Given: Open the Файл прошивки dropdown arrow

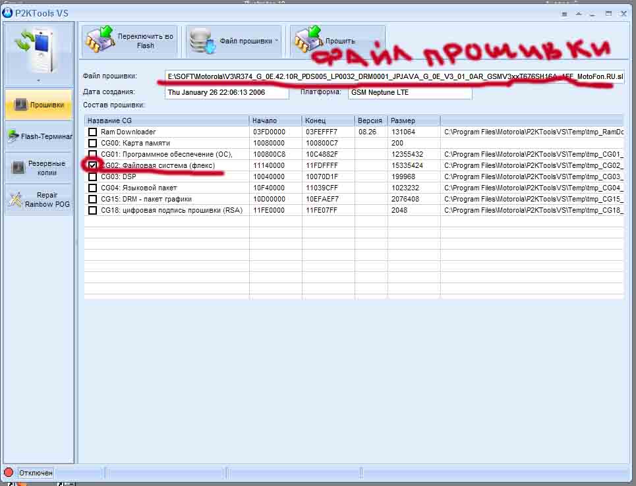Looking at the screenshot, I should 277,41.
